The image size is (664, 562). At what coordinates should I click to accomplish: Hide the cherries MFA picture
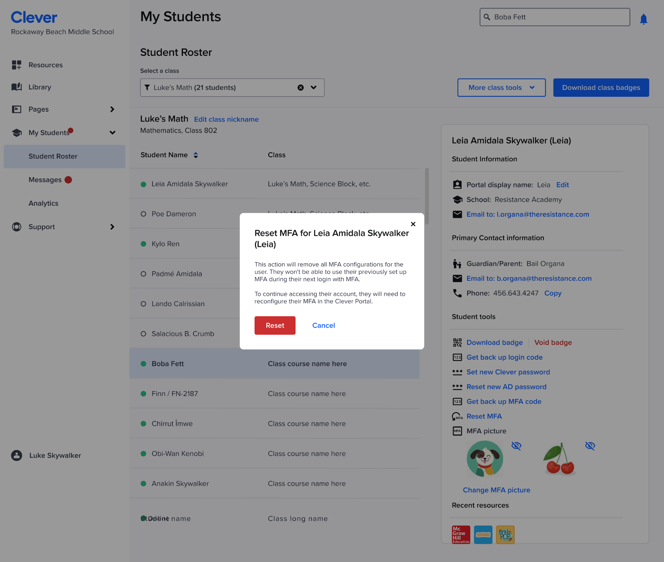[590, 446]
